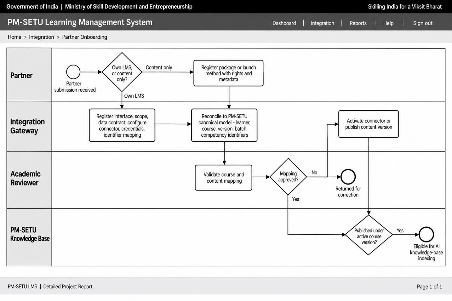
Task: Open the Dashboard menu item
Action: [284, 23]
